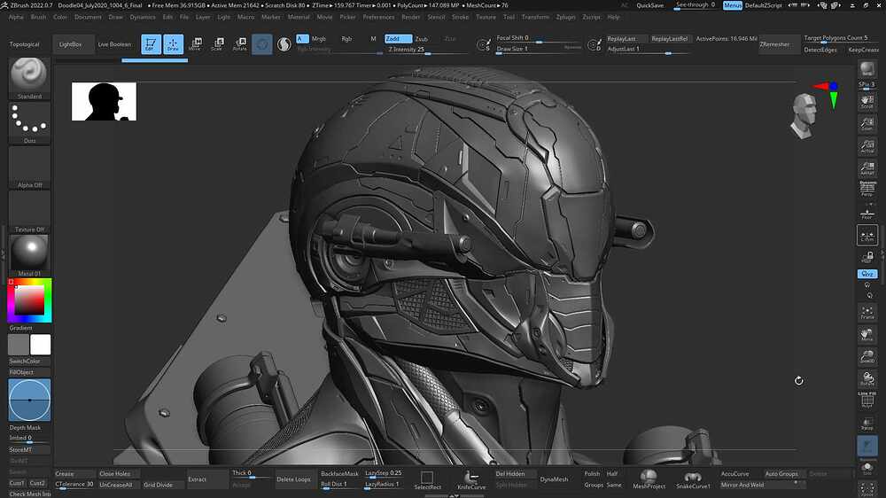Toggle the Floor grid button
Image resolution: width=886 pixels, height=498 pixels.
(867, 213)
